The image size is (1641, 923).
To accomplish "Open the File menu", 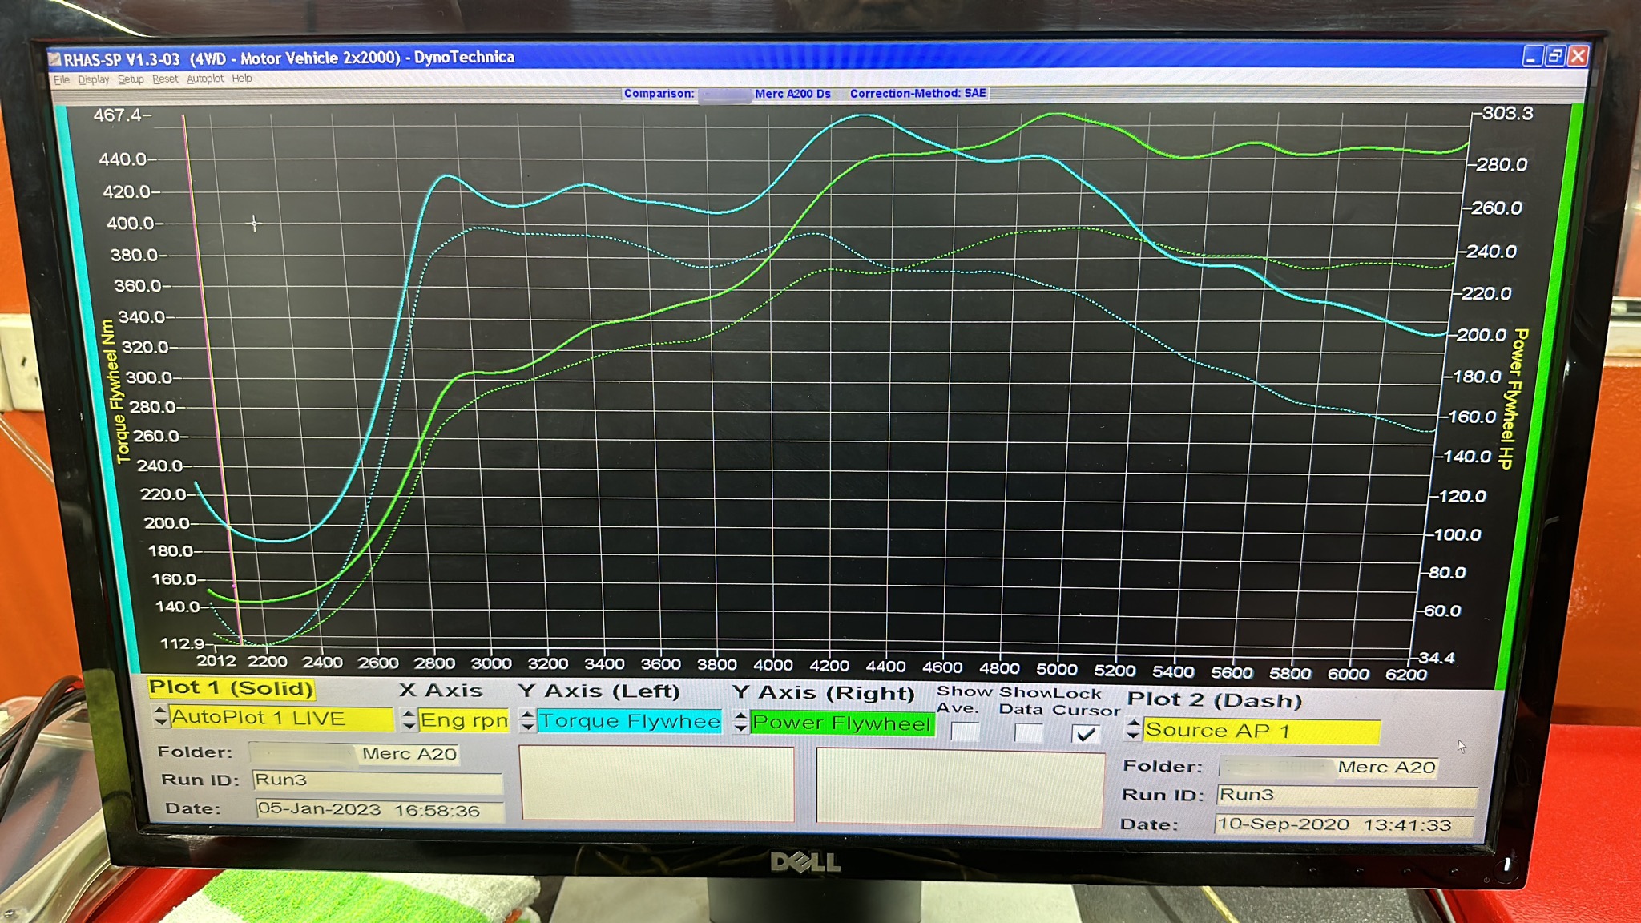I will [62, 79].
